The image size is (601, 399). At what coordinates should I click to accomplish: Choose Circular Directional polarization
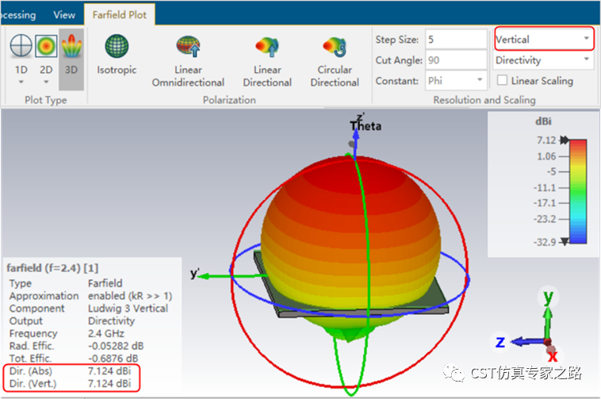coord(335,61)
